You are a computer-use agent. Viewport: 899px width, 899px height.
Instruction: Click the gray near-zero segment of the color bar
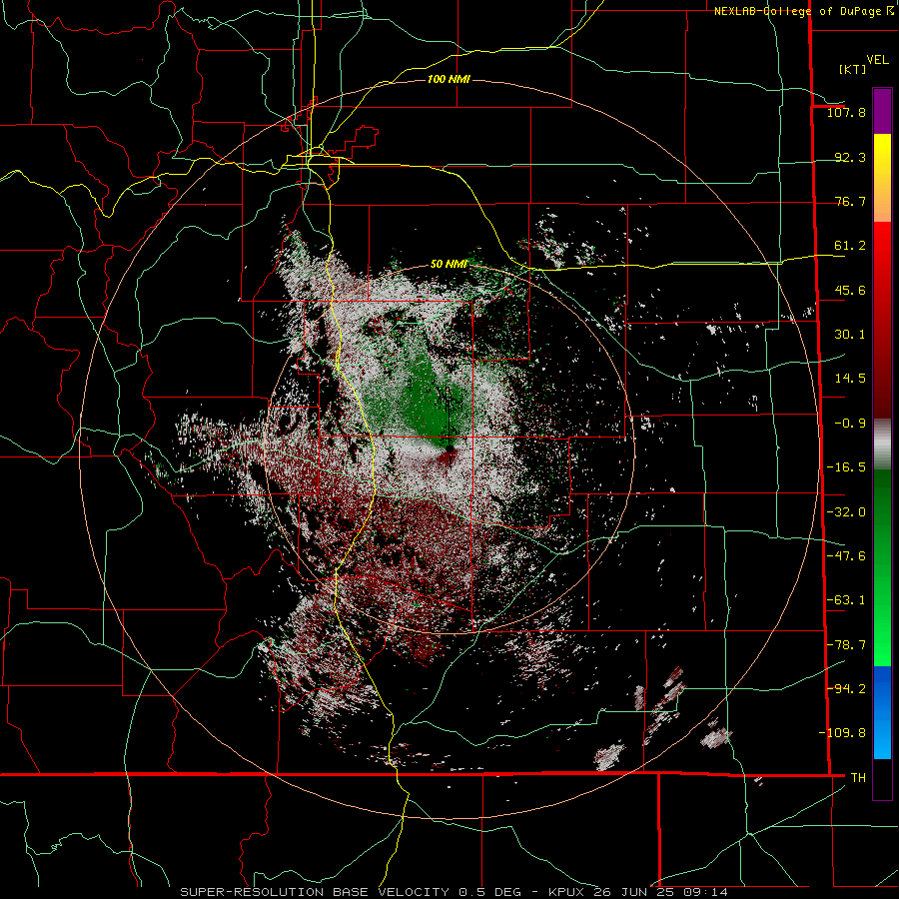[882, 444]
